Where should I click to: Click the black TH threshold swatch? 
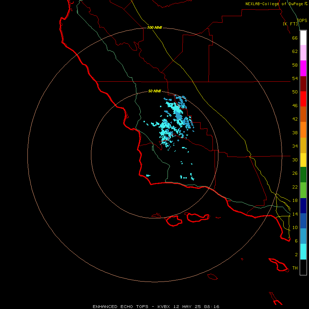pos(303,267)
